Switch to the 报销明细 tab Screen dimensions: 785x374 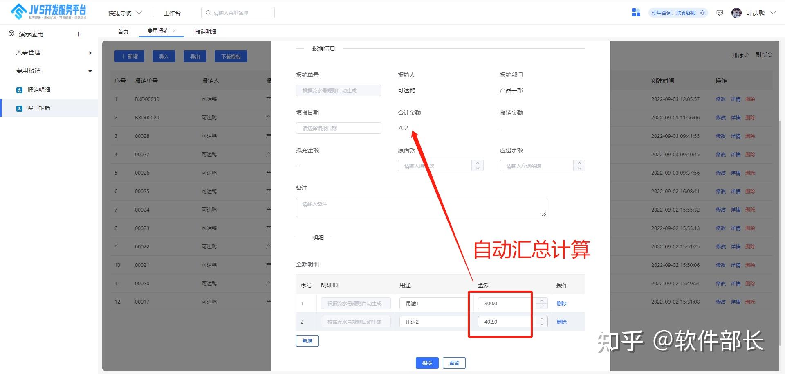[x=206, y=31]
